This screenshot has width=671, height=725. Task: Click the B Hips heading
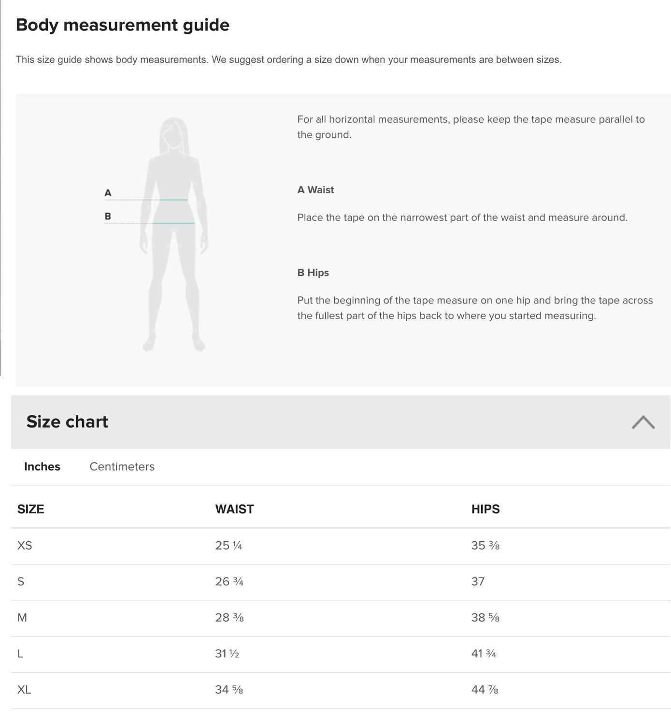(x=313, y=273)
